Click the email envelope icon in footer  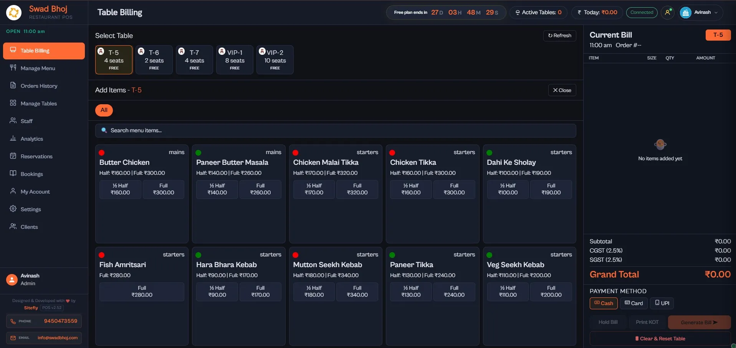(13, 338)
